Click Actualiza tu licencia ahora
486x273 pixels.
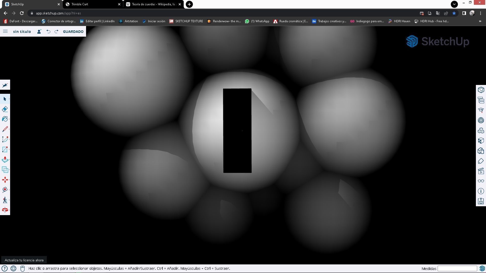coord(24,260)
